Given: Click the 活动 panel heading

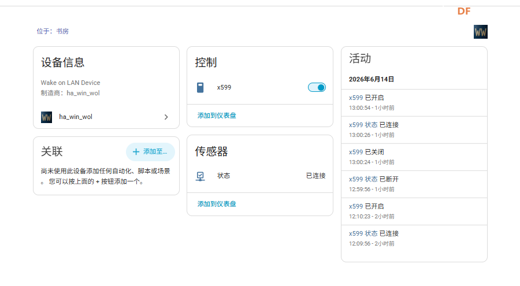Looking at the screenshot, I should point(360,58).
